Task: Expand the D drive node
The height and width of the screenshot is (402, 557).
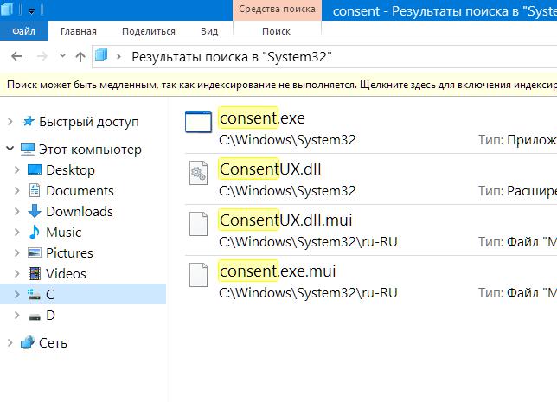Action: coord(16,315)
